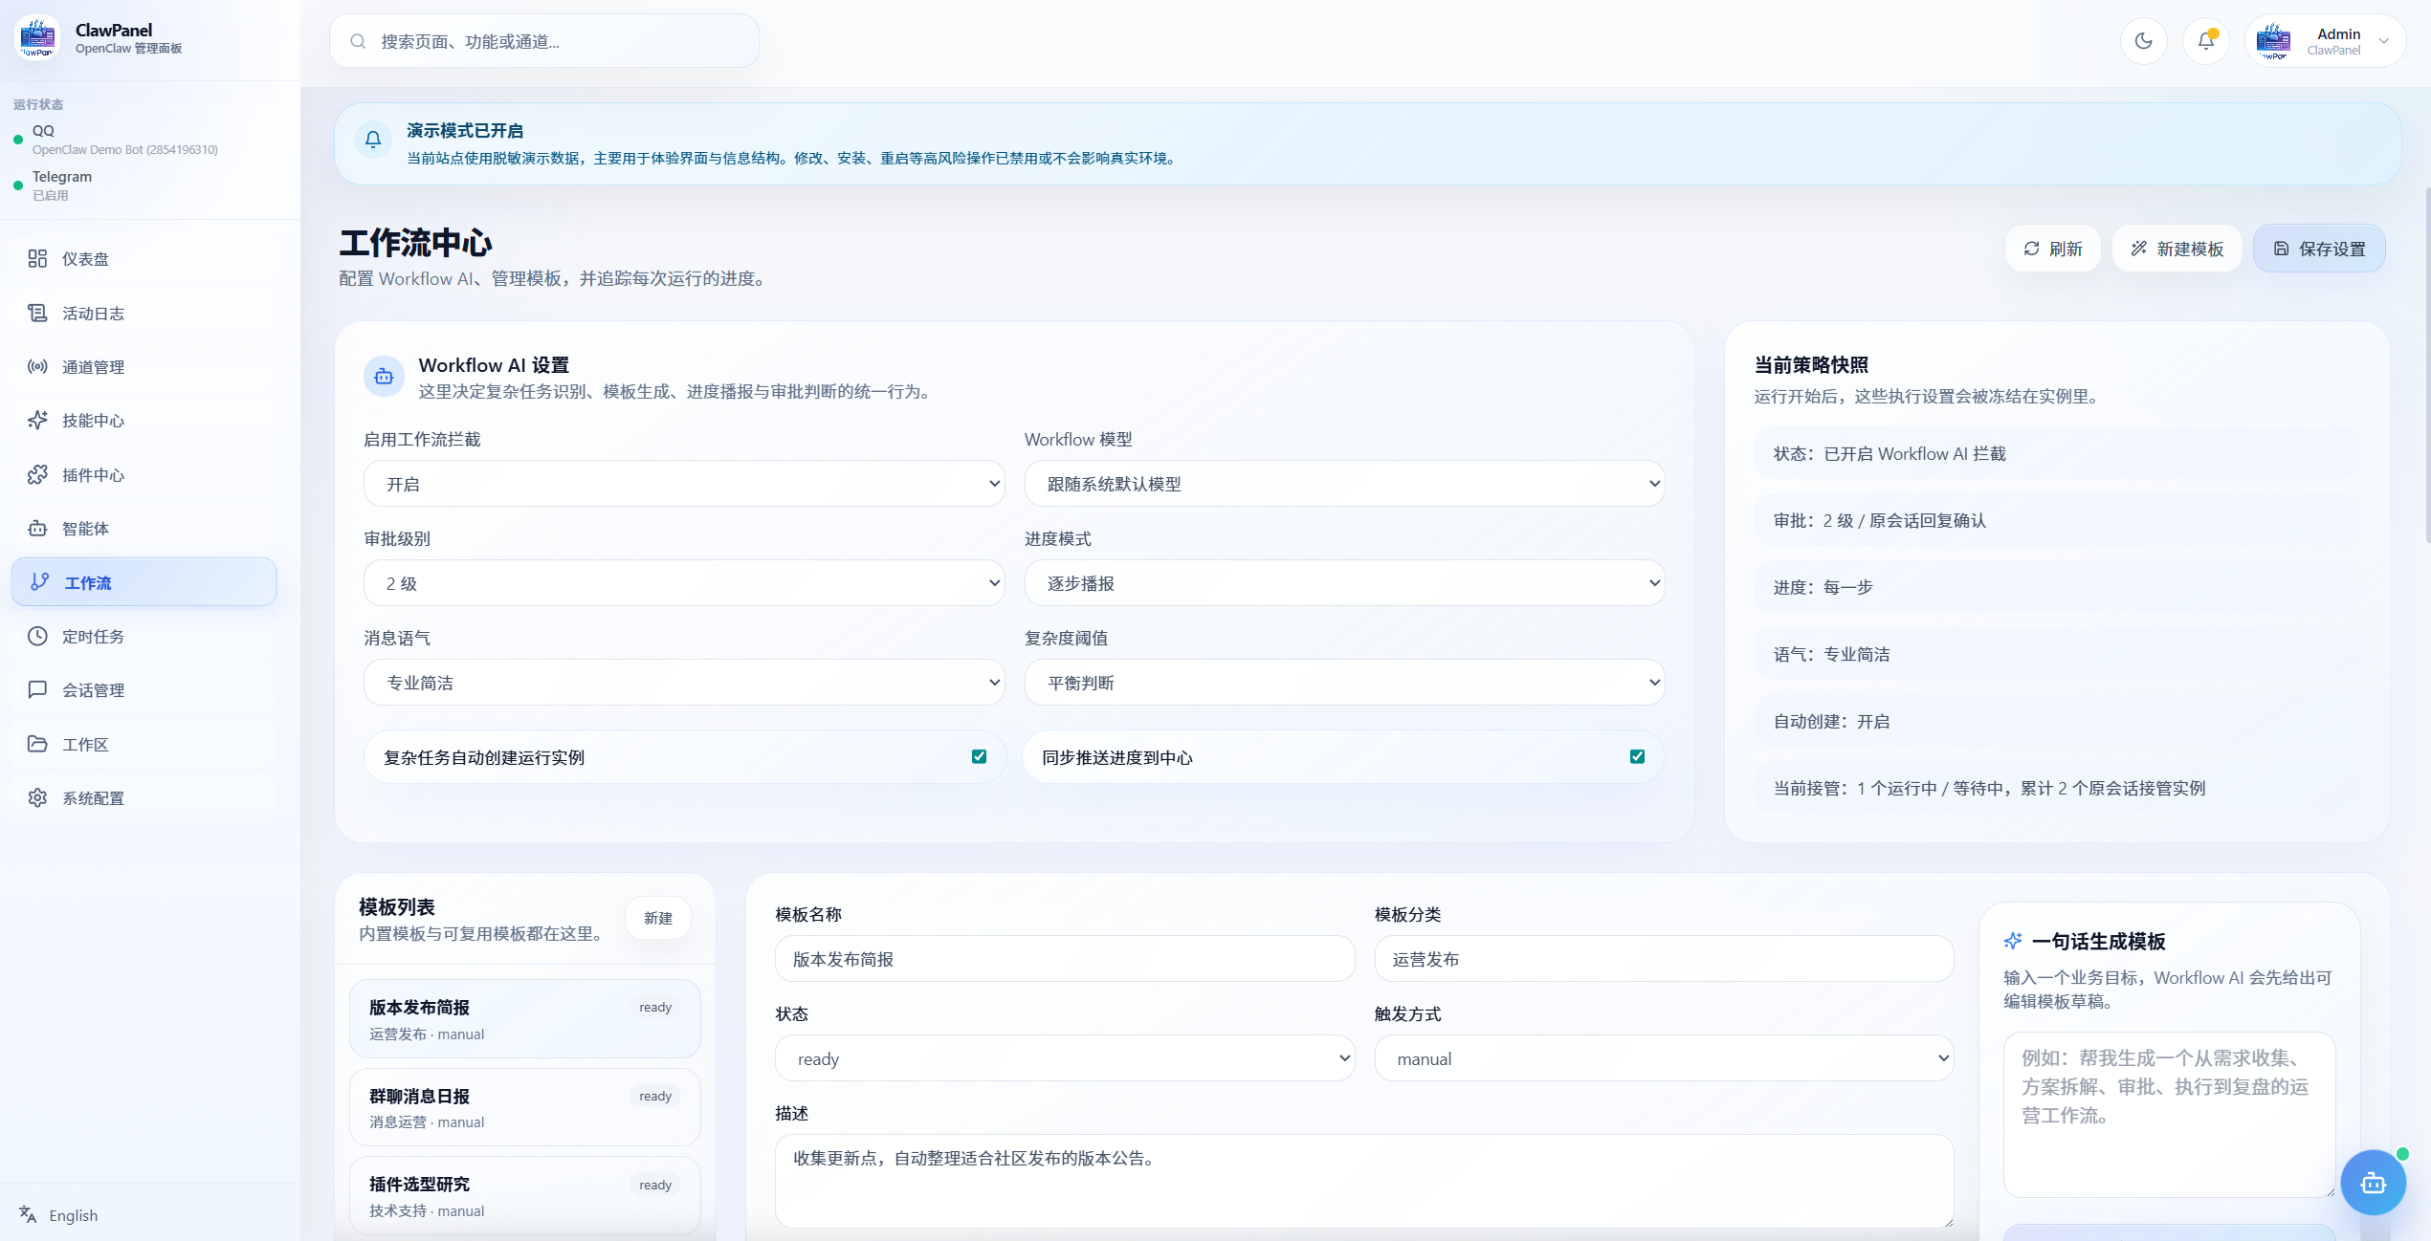Open the 活动日志 activity log
This screenshot has width=2431, height=1241.
tap(86, 313)
